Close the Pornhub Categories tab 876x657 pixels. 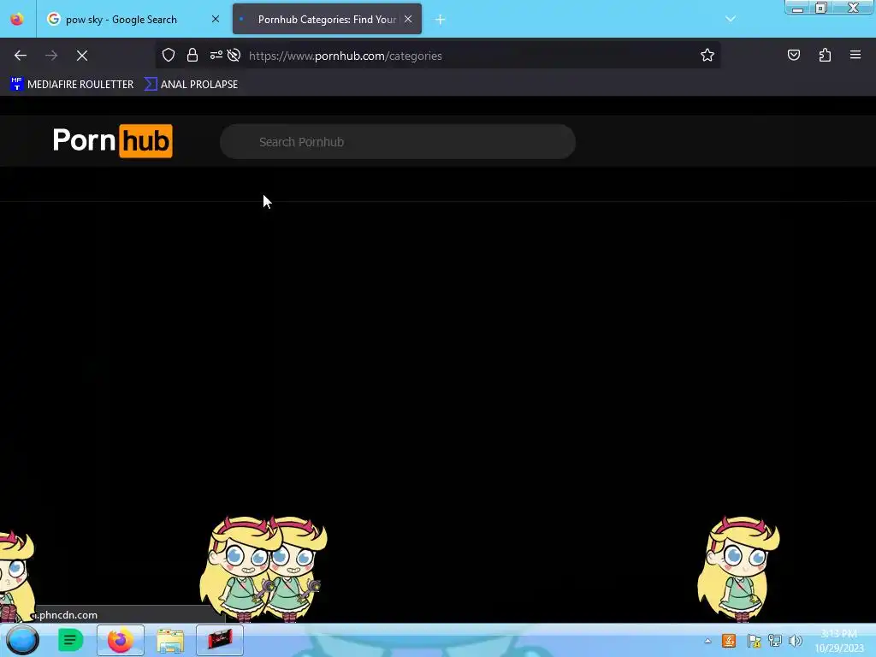pyautogui.click(x=408, y=20)
